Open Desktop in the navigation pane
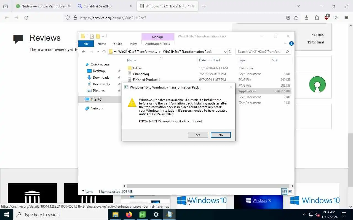The height and width of the screenshot is (220, 353). coord(99,71)
